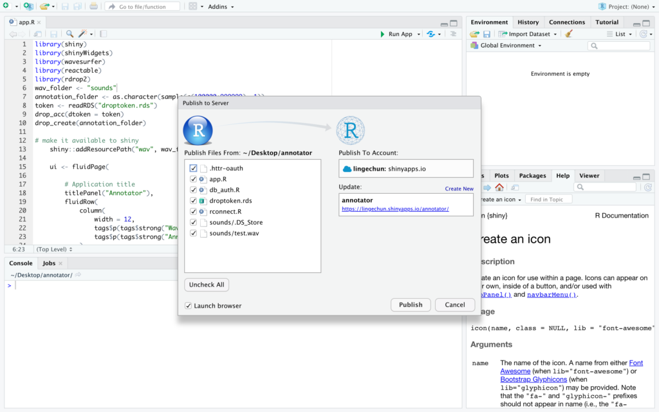Open the Jobs tab

pyautogui.click(x=49, y=263)
